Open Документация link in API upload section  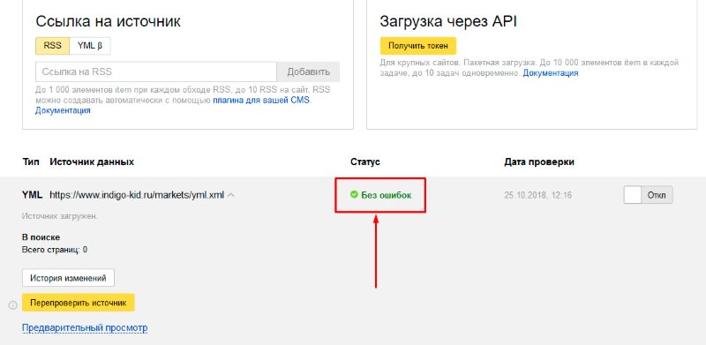point(550,72)
